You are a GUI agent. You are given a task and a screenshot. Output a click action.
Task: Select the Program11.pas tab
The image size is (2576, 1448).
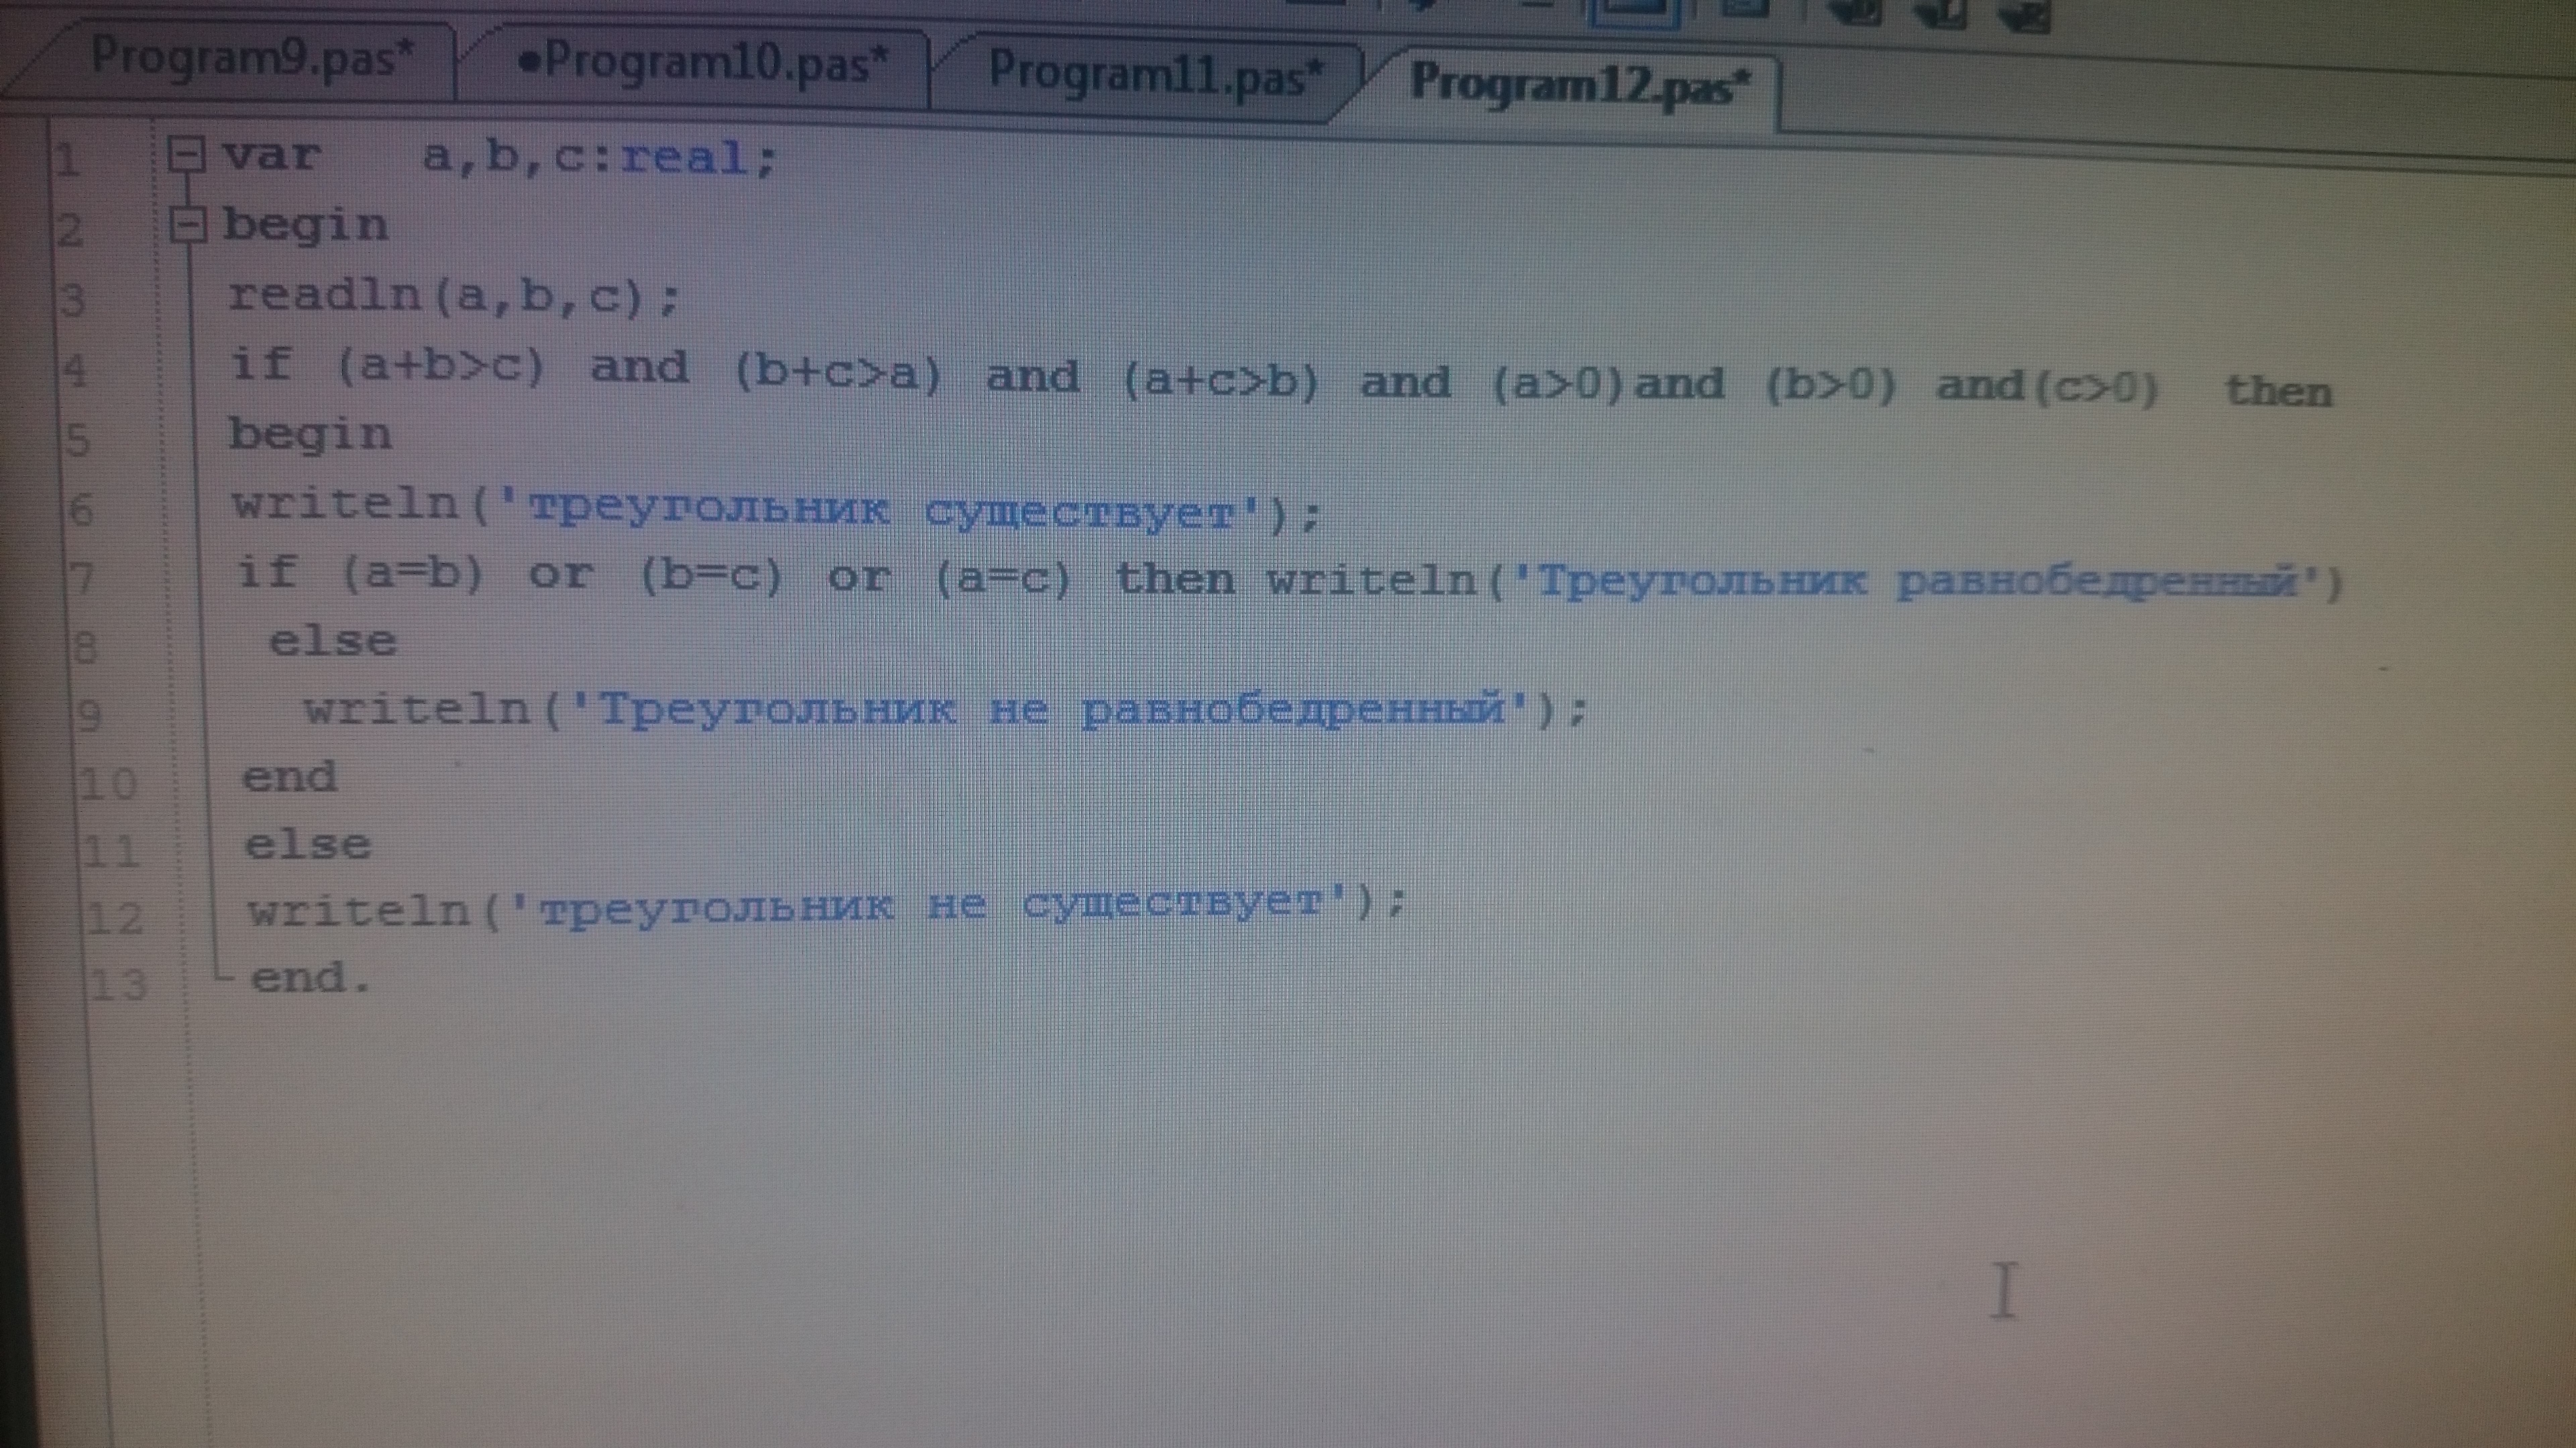[x=1155, y=73]
